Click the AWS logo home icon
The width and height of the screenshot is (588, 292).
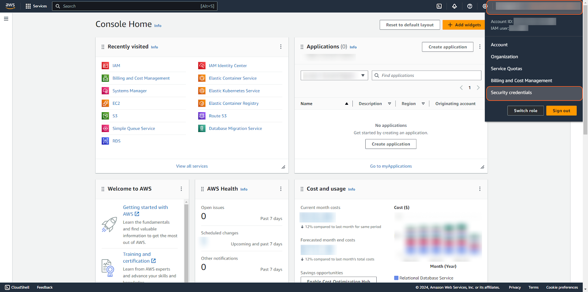[10, 6]
